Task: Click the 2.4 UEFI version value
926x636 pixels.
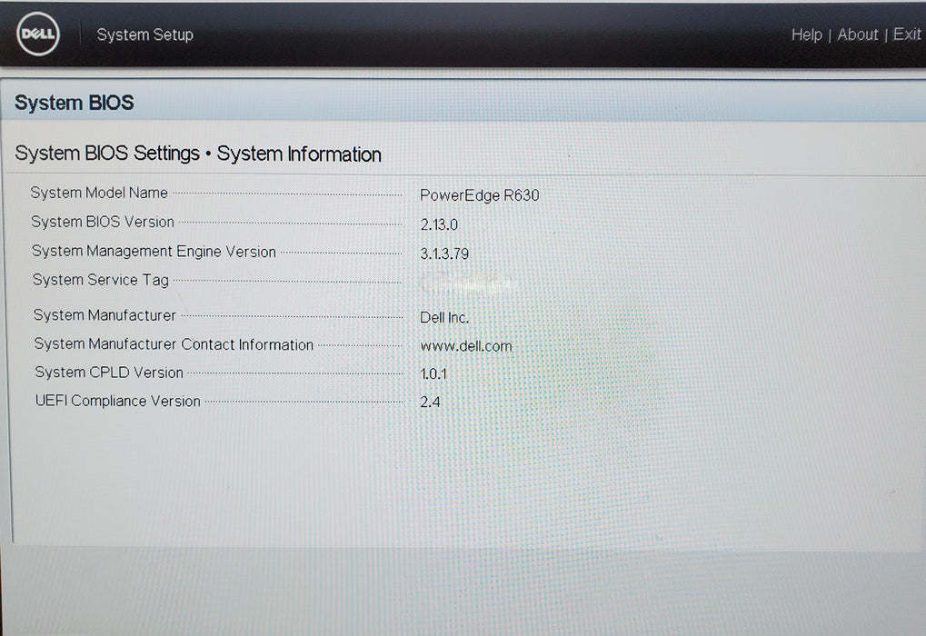Action: click(430, 402)
